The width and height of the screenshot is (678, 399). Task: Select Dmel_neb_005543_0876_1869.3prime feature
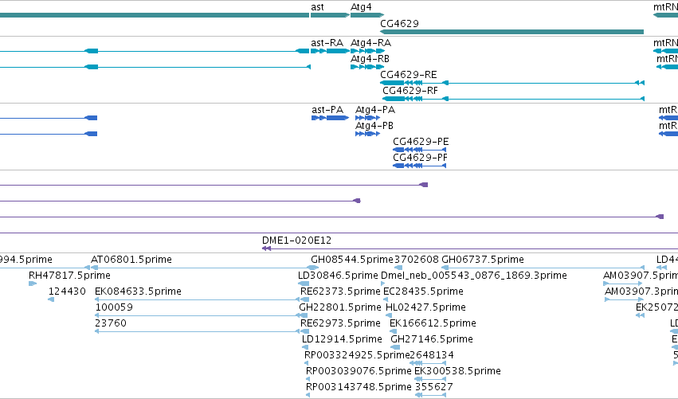point(474,276)
